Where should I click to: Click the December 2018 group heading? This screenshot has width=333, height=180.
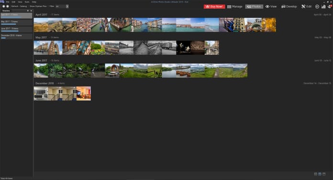(44, 84)
